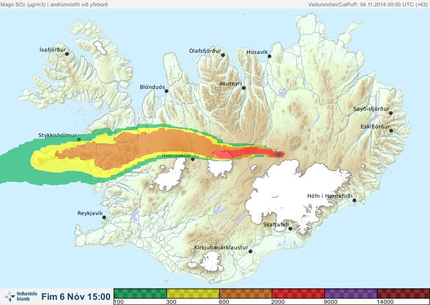Image resolution: width=430 pixels, height=305 pixels.
Task: Select the purple 9000 legend swatch
Action: (351, 294)
